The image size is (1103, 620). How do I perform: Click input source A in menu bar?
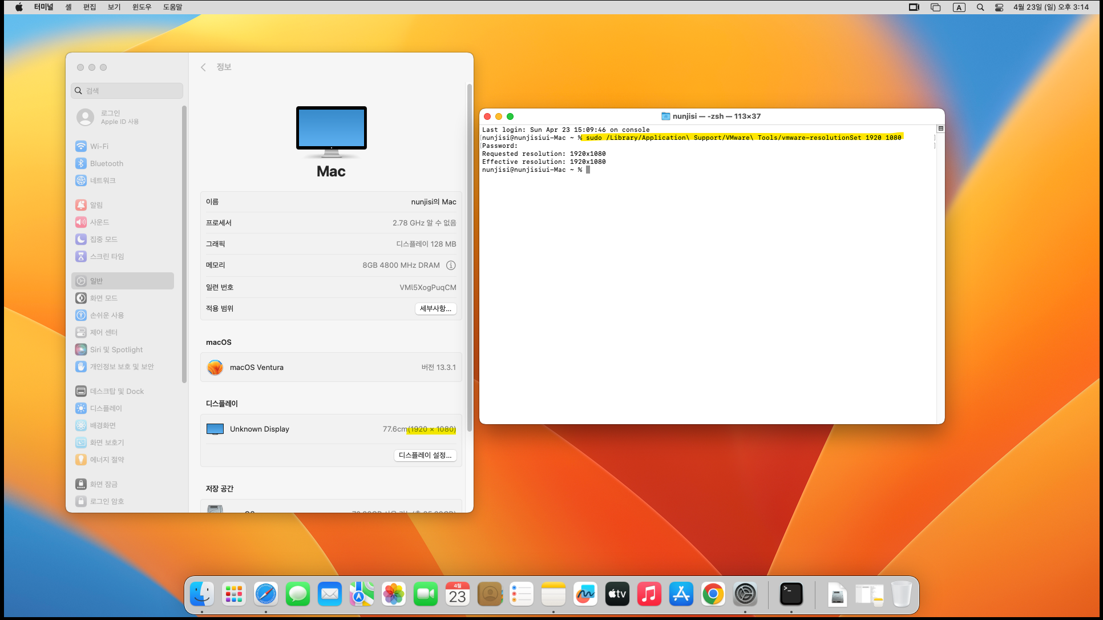[x=959, y=7]
